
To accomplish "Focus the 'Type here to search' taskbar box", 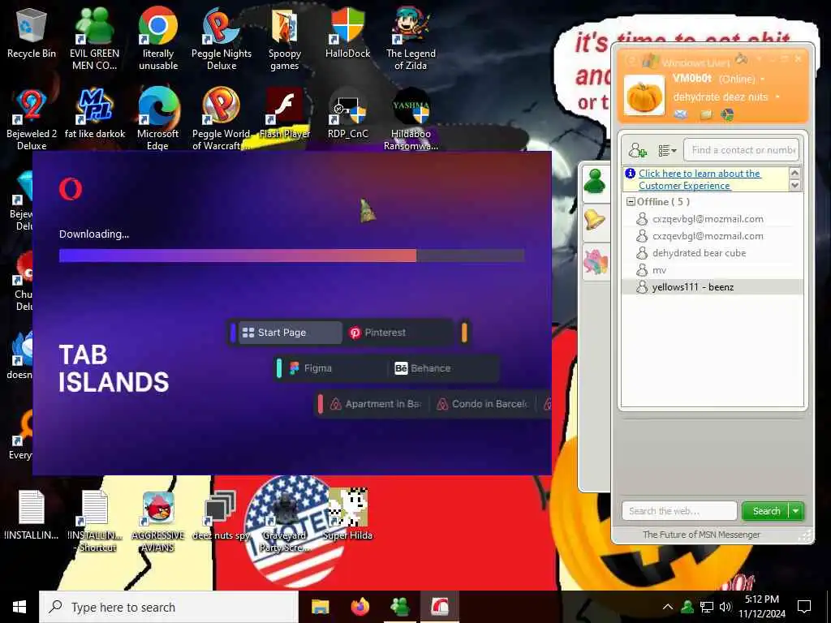I will [169, 607].
